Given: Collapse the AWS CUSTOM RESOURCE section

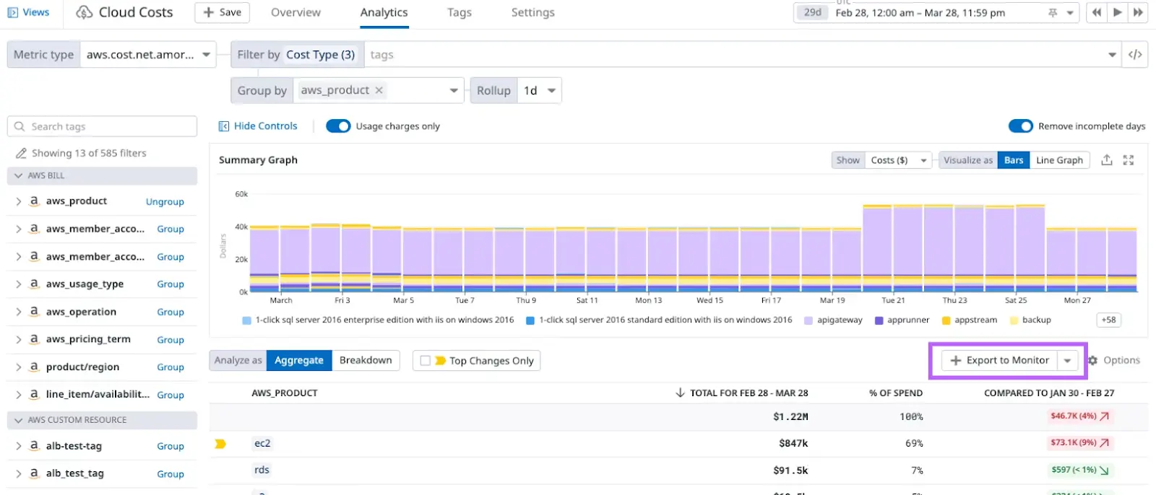Looking at the screenshot, I should (18, 420).
